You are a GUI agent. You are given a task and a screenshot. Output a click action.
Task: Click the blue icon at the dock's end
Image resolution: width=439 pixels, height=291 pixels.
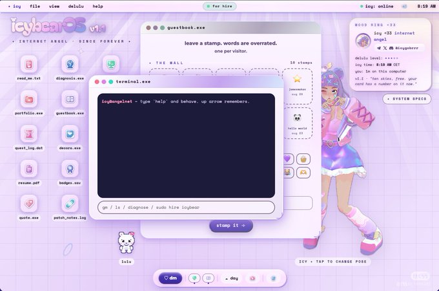tap(274, 278)
